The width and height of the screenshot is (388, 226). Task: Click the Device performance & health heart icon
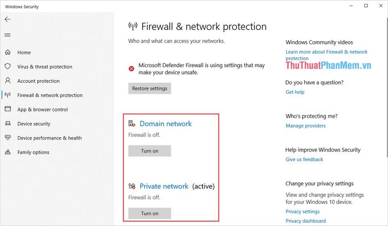pos(8,138)
